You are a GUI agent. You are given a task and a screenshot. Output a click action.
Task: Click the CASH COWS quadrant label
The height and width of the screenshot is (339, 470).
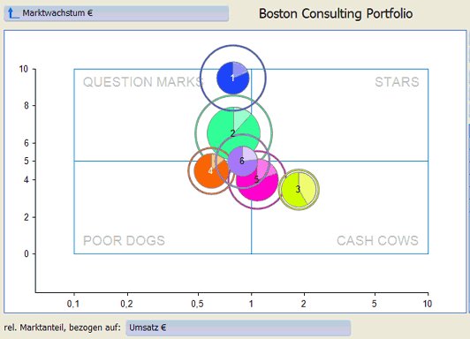click(x=377, y=240)
